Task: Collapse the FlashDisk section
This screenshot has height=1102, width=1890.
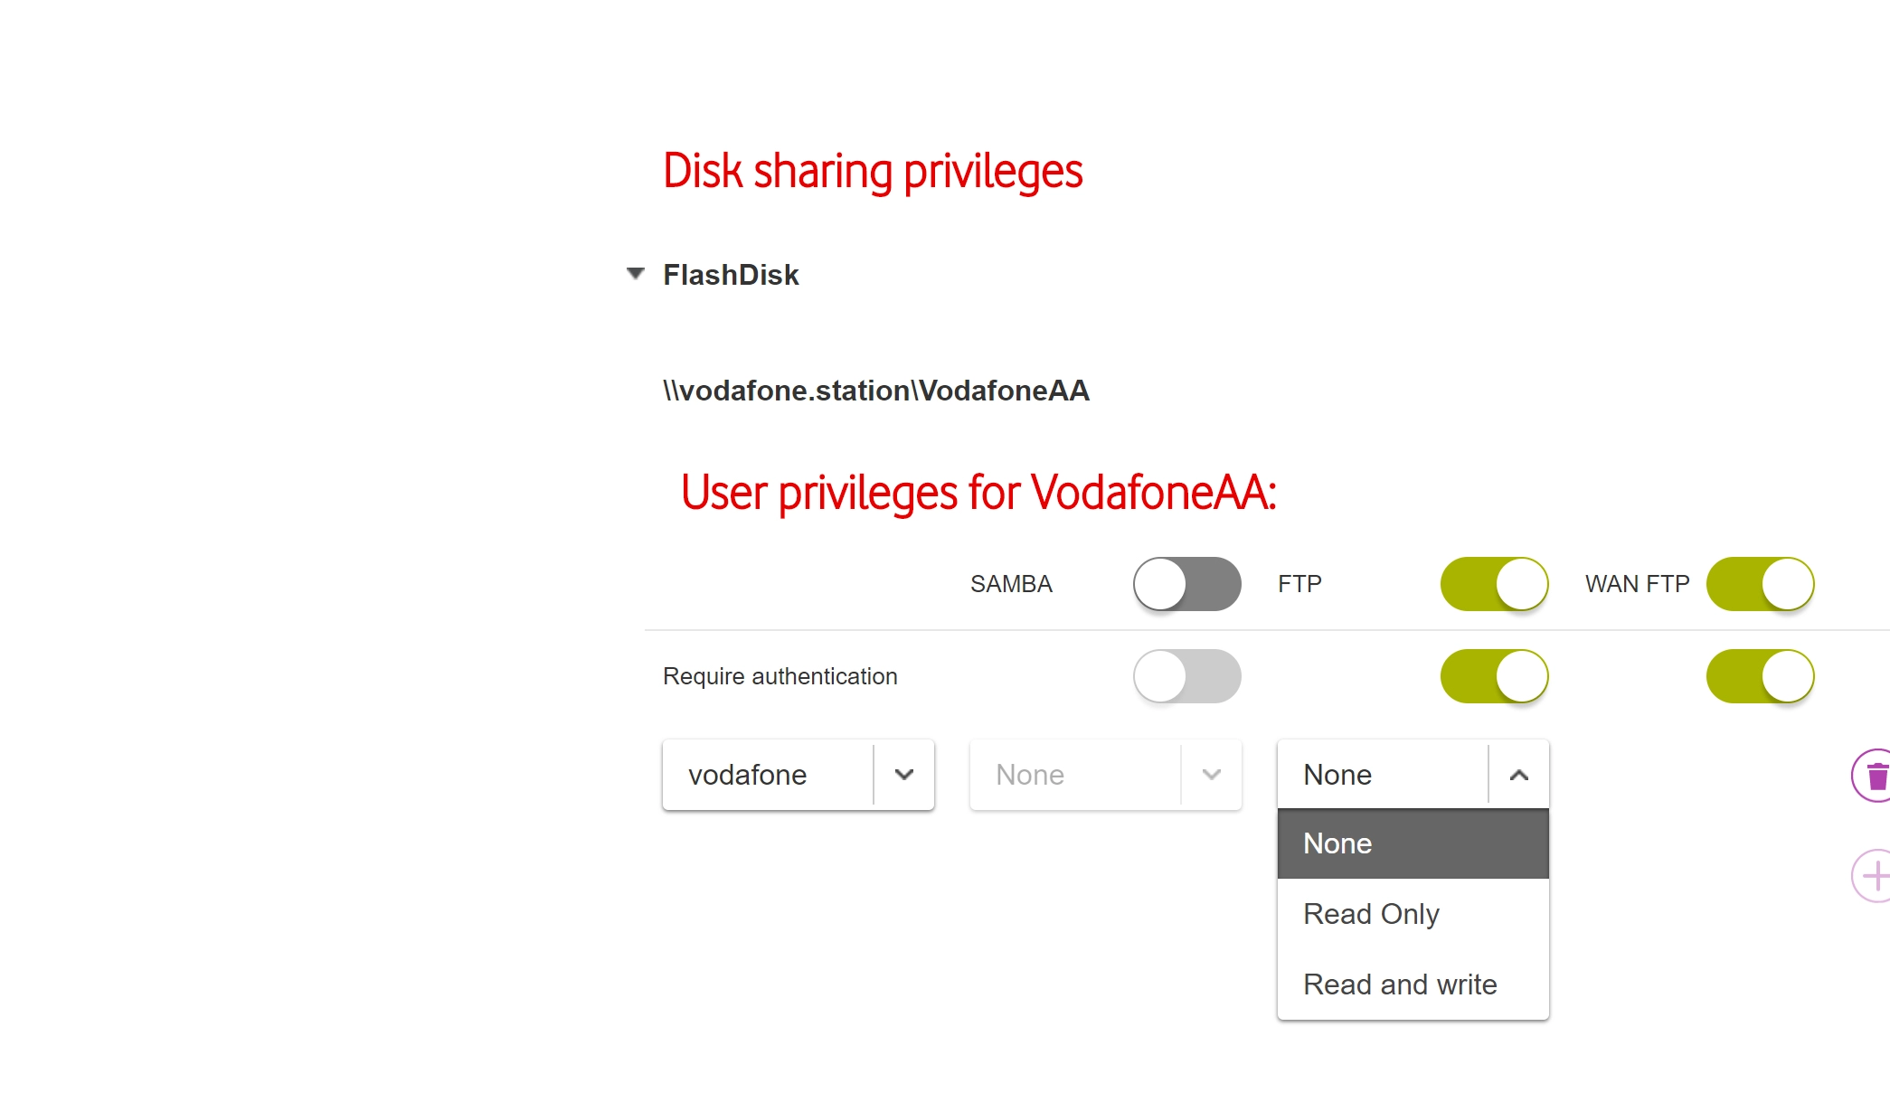Action: coord(636,274)
